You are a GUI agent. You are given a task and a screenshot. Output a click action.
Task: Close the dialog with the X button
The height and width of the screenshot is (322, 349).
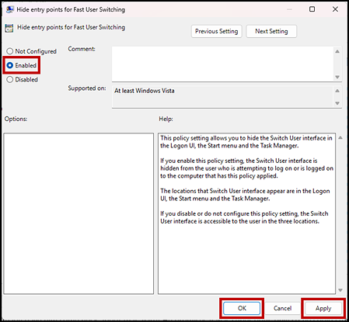click(335, 9)
